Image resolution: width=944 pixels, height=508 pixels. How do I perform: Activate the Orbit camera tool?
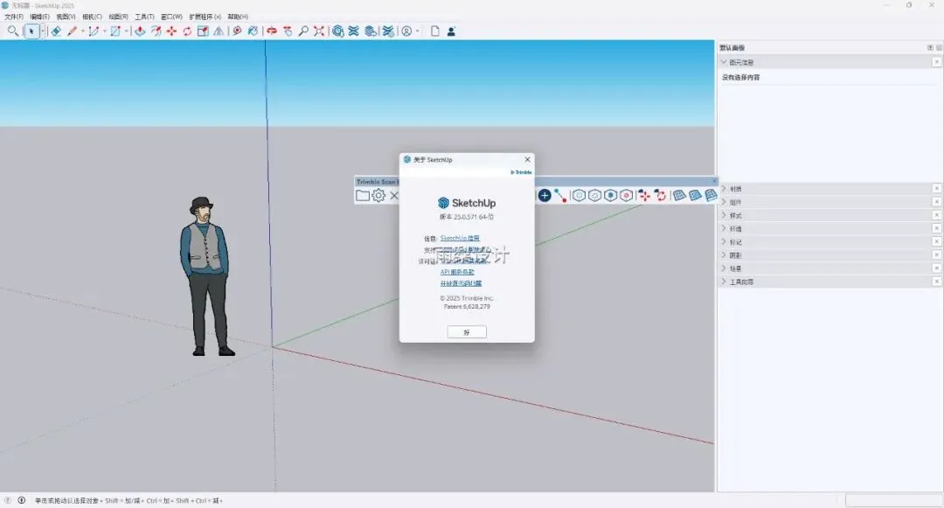pyautogui.click(x=272, y=31)
